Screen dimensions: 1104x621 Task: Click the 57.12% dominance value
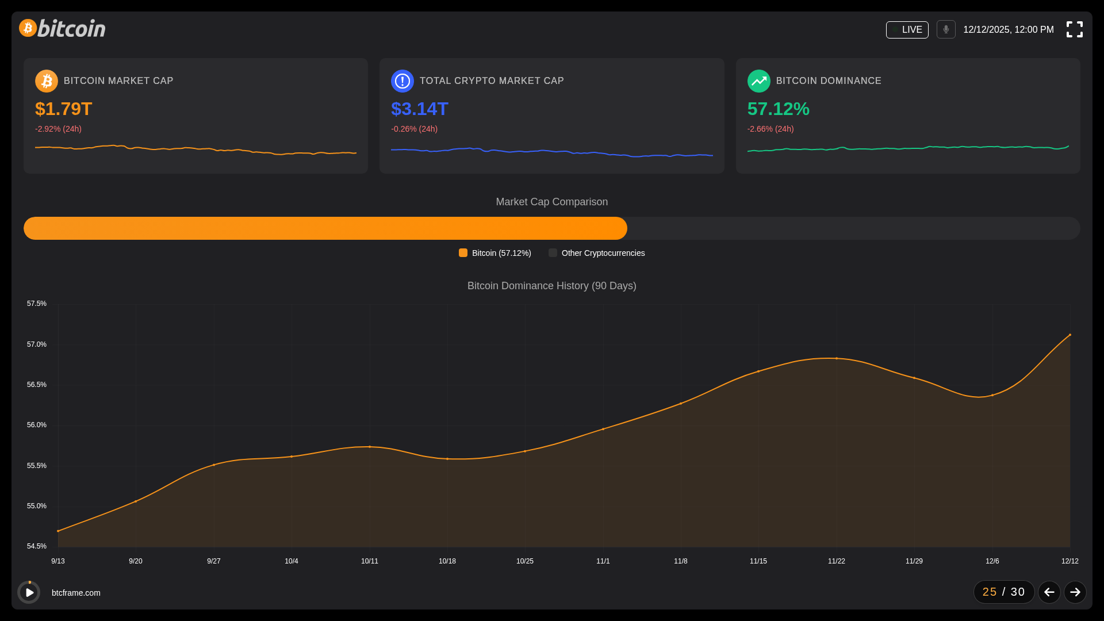click(778, 109)
